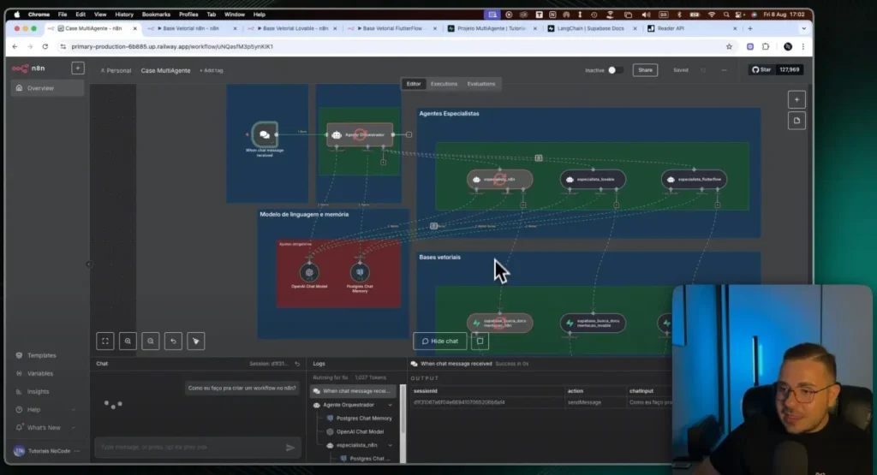The width and height of the screenshot is (877, 475).
Task: Toggle the workflow Inactive switch
Action: pyautogui.click(x=615, y=70)
